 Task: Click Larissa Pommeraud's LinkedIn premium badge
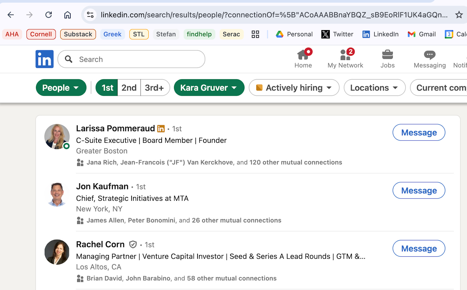tap(161, 129)
